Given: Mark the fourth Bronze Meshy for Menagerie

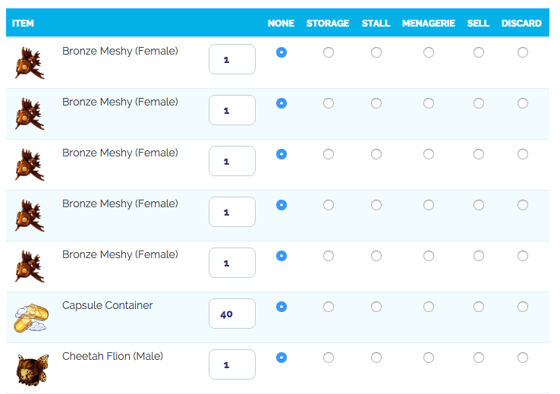Looking at the screenshot, I should pyautogui.click(x=429, y=205).
